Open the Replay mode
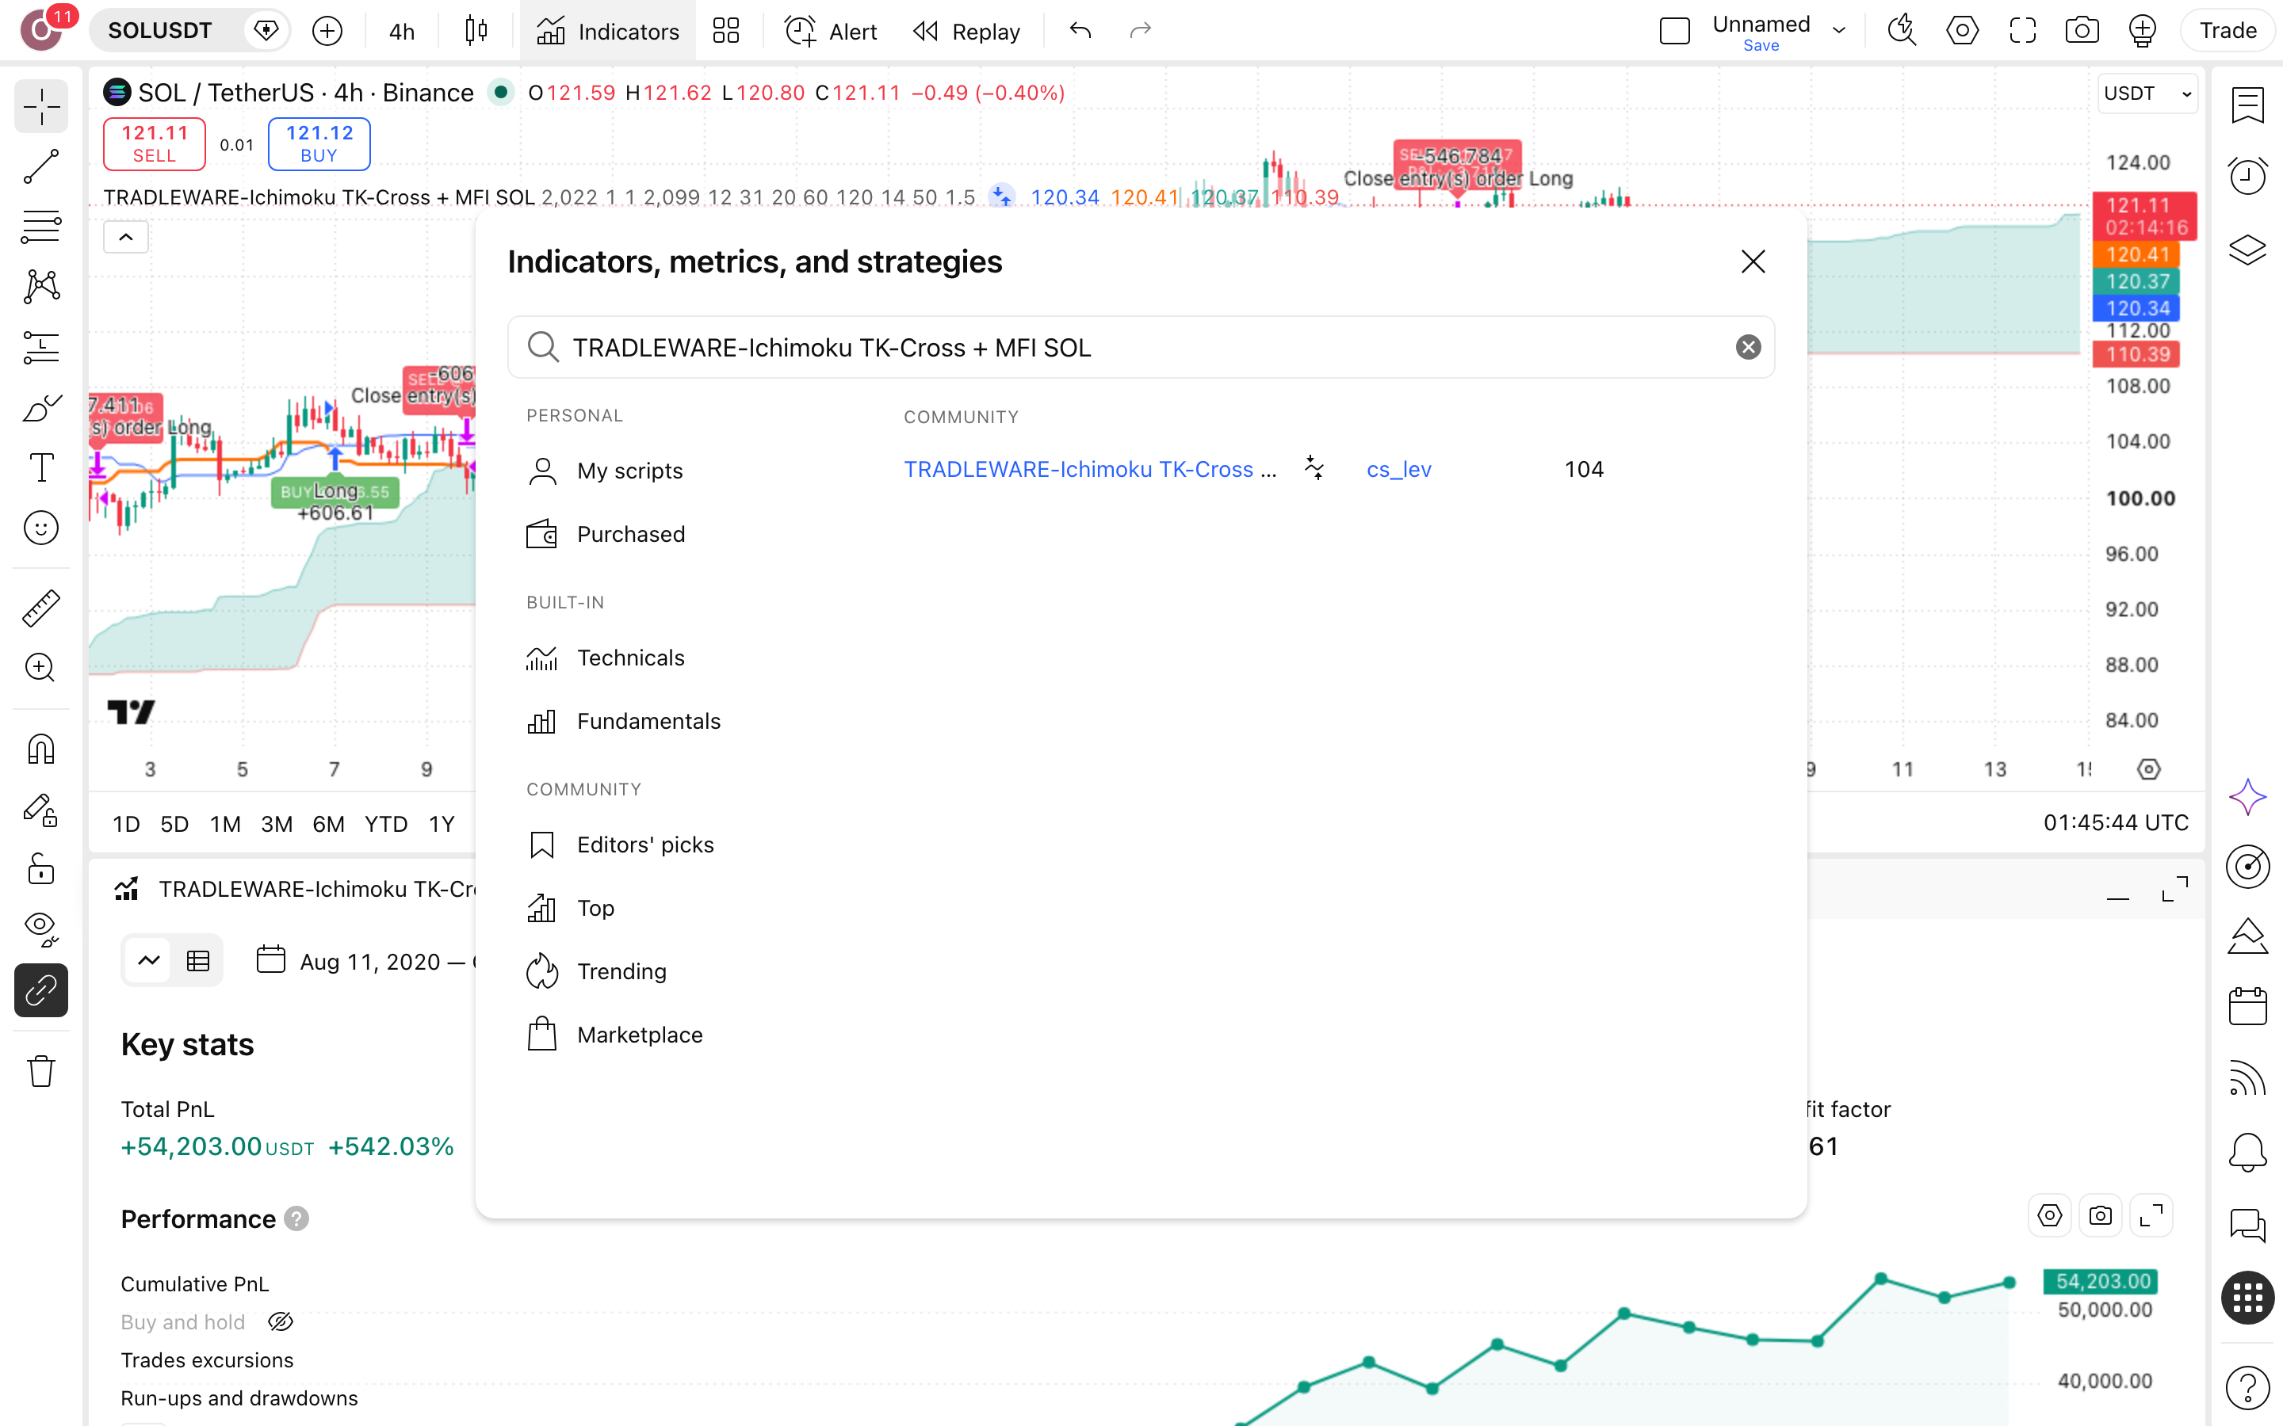 point(967,31)
